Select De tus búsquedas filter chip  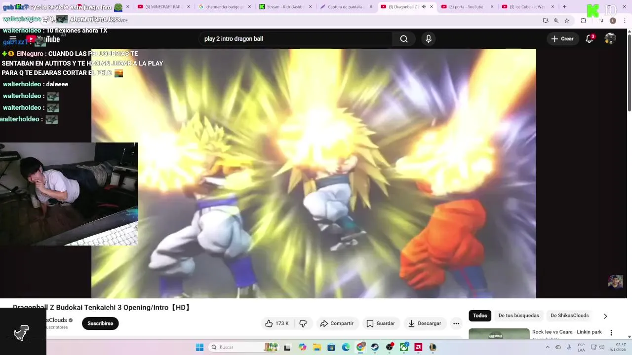click(x=518, y=316)
